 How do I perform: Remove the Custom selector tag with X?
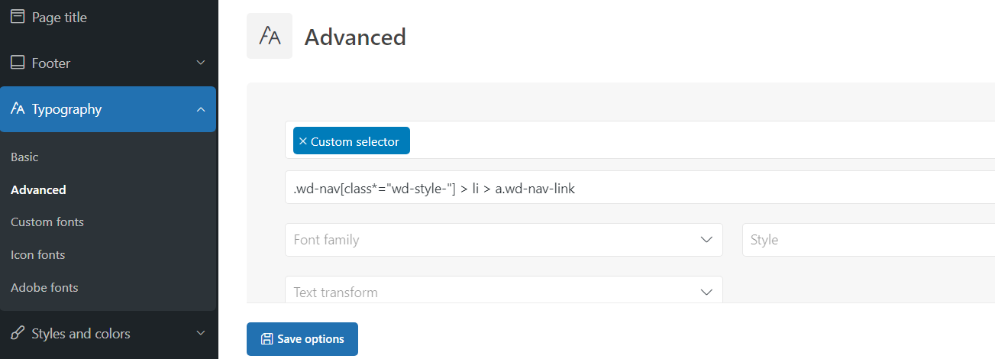tap(303, 141)
